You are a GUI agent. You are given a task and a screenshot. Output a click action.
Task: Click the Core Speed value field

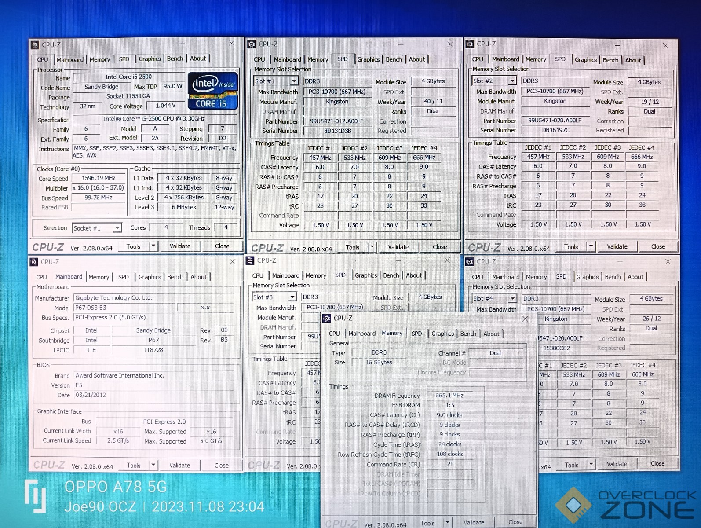pos(99,178)
